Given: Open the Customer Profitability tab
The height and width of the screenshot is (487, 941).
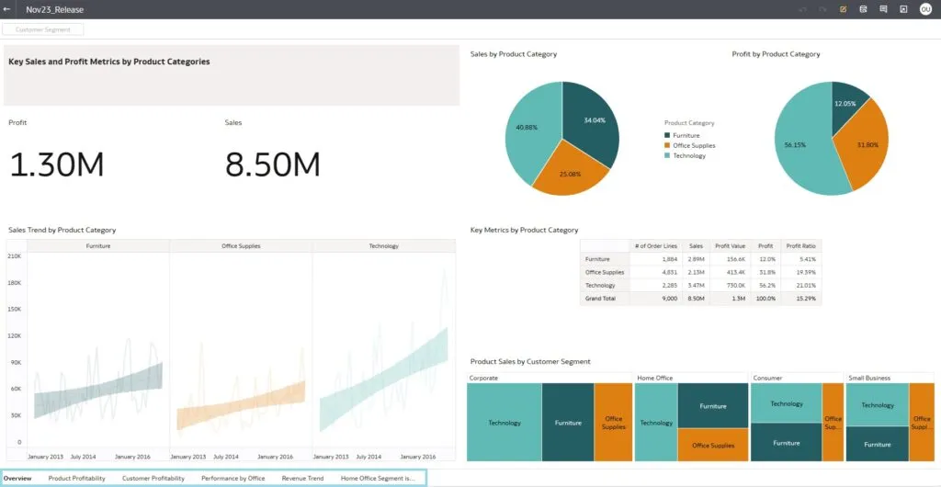Looking at the screenshot, I should click(x=153, y=478).
